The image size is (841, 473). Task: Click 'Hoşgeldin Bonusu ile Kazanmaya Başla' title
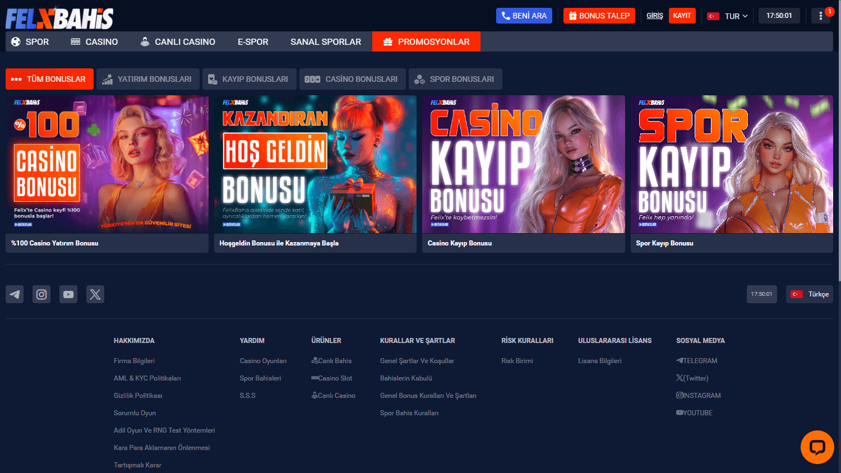click(279, 243)
